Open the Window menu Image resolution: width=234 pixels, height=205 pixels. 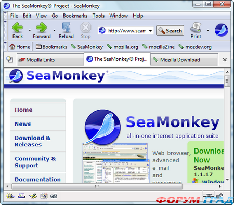tap(119, 16)
